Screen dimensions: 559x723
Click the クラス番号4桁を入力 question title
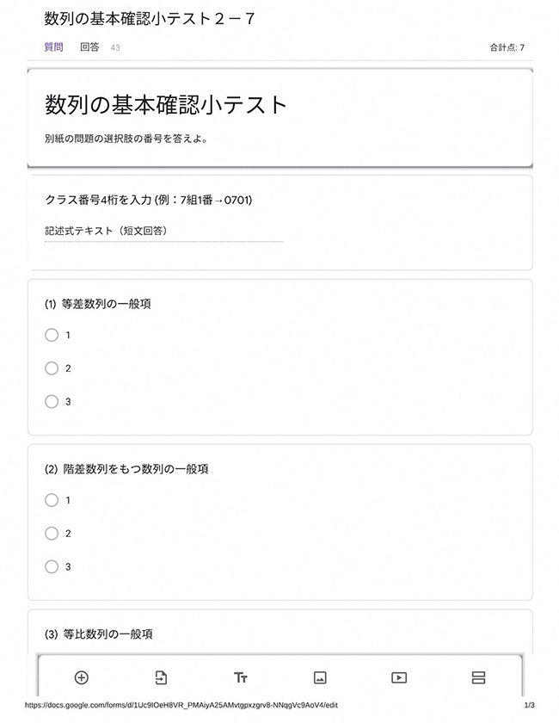point(148,200)
